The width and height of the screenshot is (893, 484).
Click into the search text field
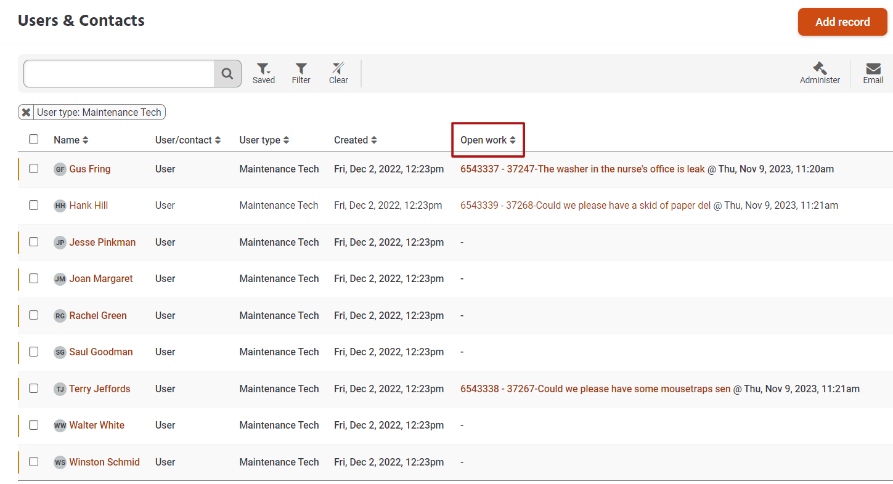tap(119, 74)
